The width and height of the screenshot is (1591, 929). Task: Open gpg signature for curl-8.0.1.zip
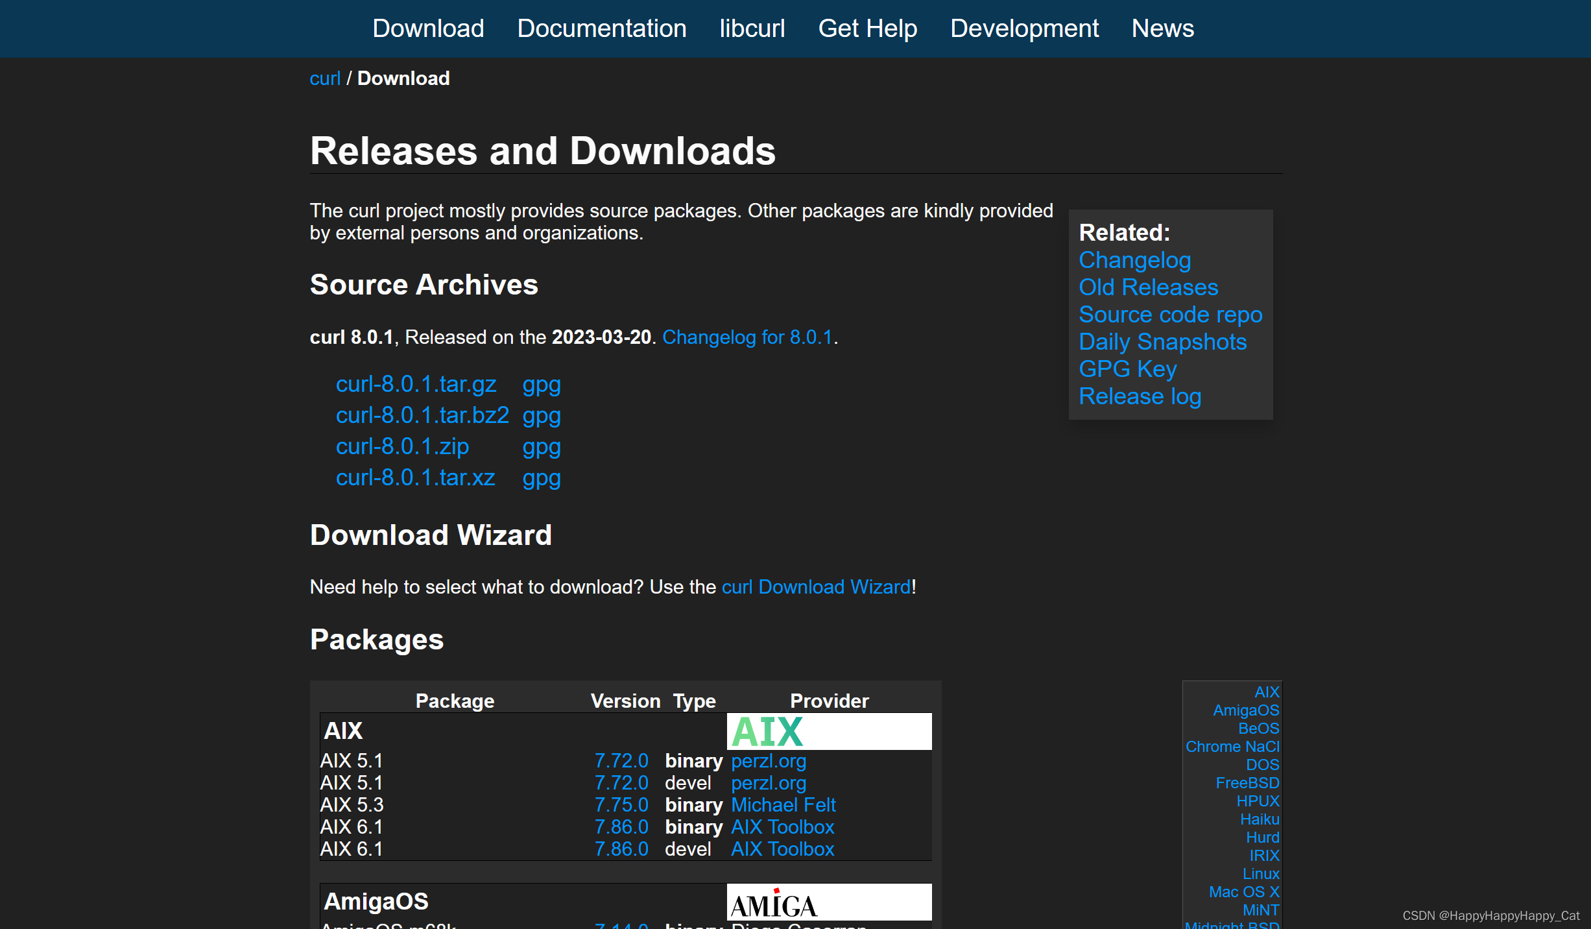(x=541, y=446)
